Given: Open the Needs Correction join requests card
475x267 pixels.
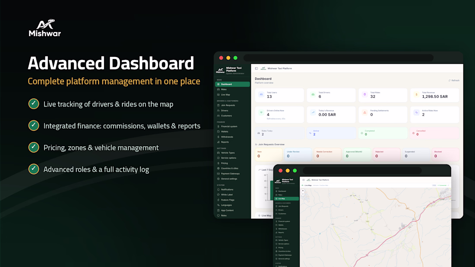Looking at the screenshot, I should pos(328,154).
